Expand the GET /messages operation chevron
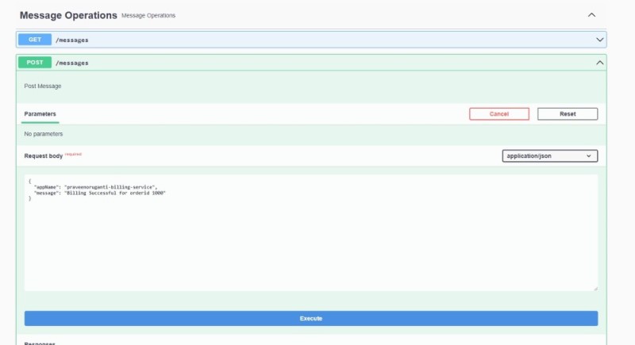635x345 pixels. coord(600,40)
